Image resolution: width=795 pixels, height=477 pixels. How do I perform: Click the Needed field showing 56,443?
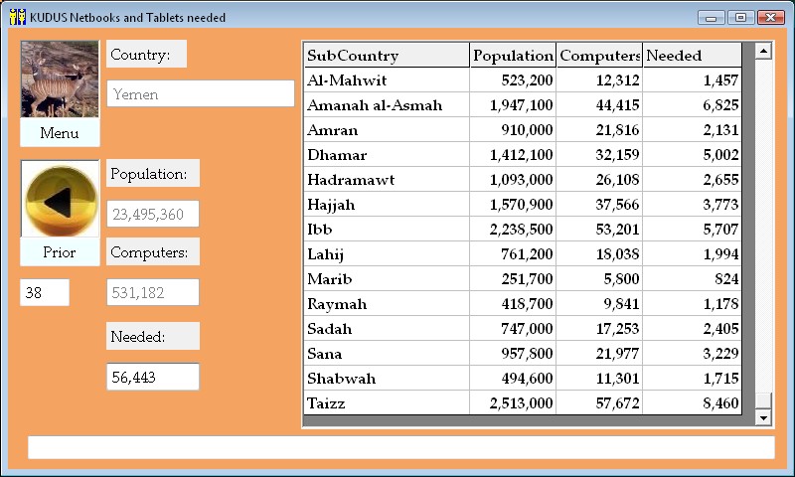153,378
